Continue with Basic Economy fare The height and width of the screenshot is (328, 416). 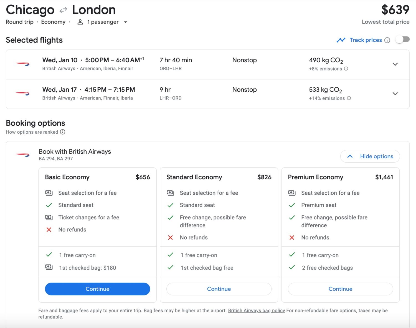(x=97, y=289)
